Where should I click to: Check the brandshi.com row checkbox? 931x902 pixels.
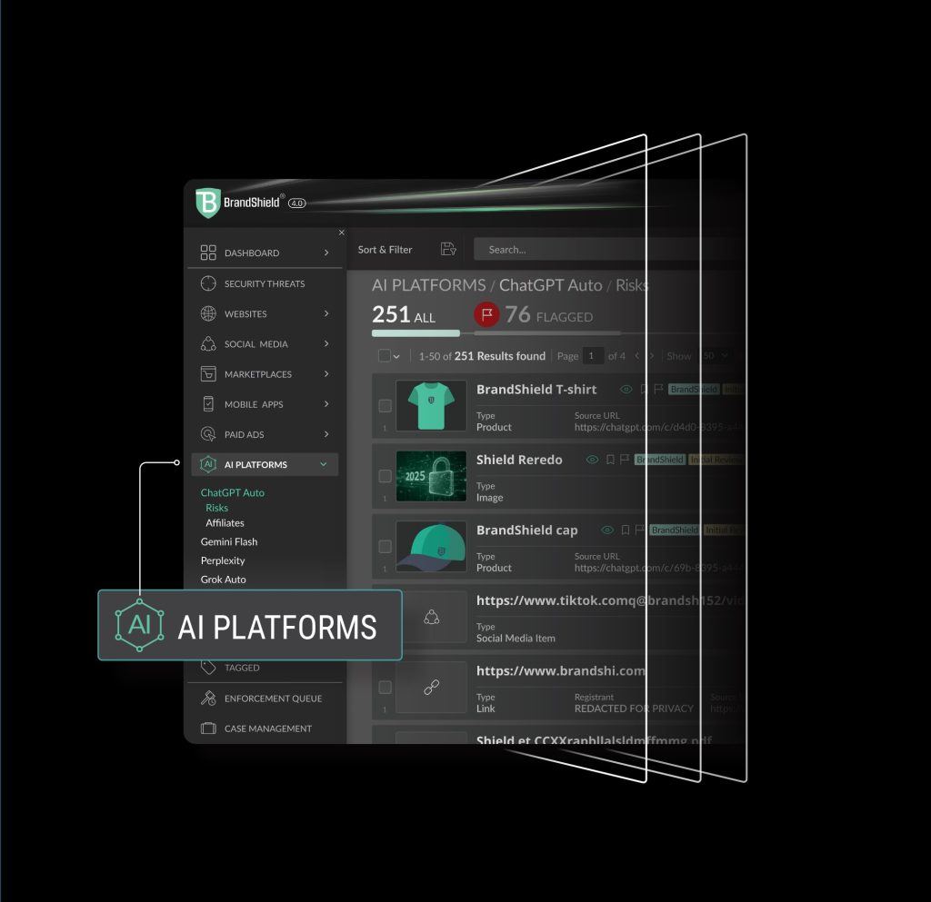click(x=385, y=687)
